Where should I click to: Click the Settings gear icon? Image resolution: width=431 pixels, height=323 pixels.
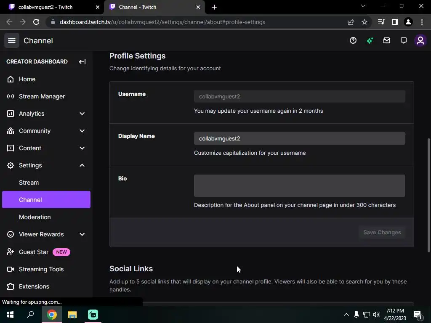(11, 165)
